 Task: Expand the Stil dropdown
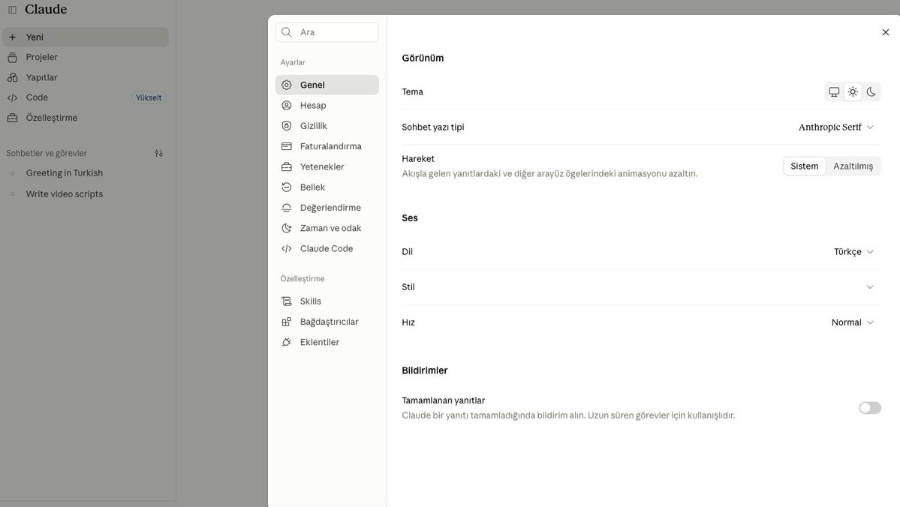pyautogui.click(x=870, y=287)
